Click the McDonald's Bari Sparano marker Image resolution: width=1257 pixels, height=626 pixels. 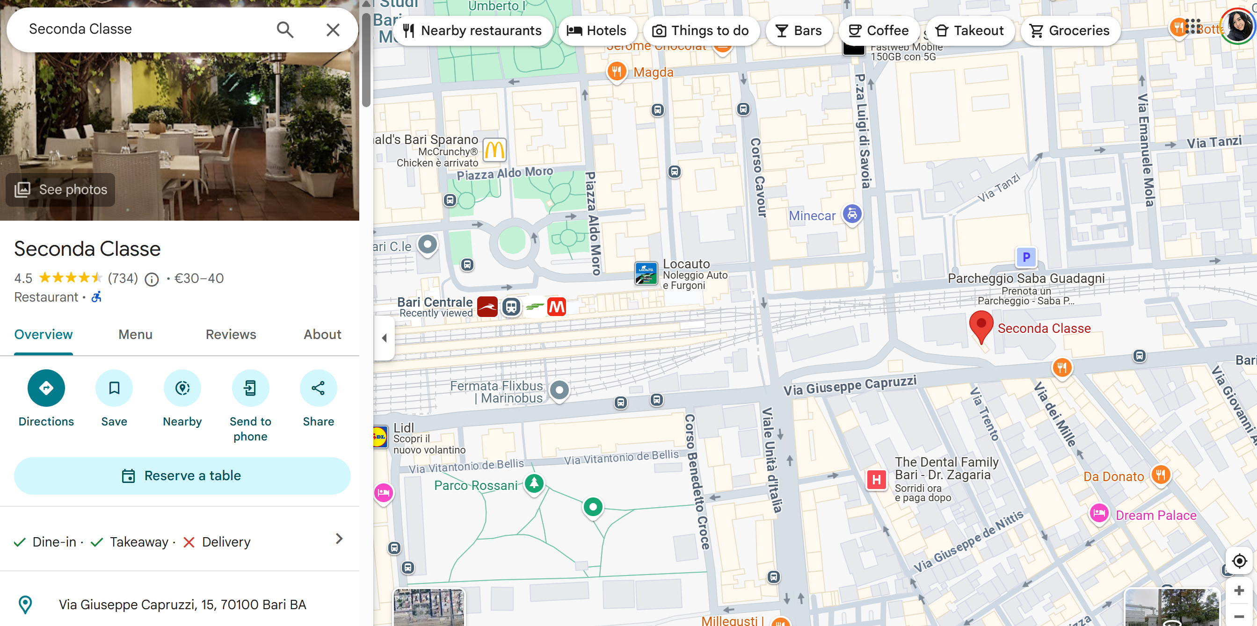(x=494, y=150)
